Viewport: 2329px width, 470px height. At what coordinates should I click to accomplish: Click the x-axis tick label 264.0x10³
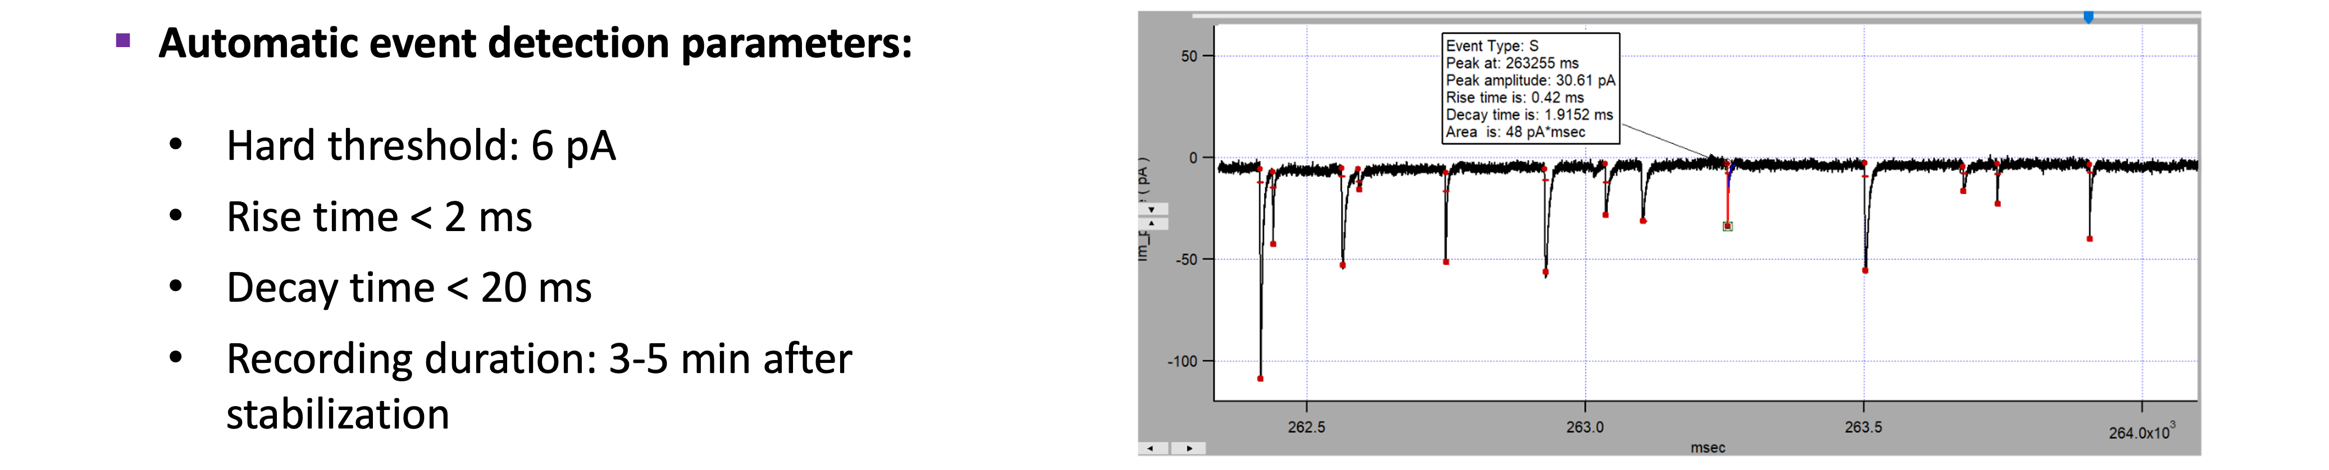pos(2142,430)
